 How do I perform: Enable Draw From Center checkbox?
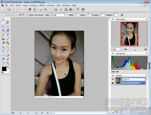tap(28, 15)
